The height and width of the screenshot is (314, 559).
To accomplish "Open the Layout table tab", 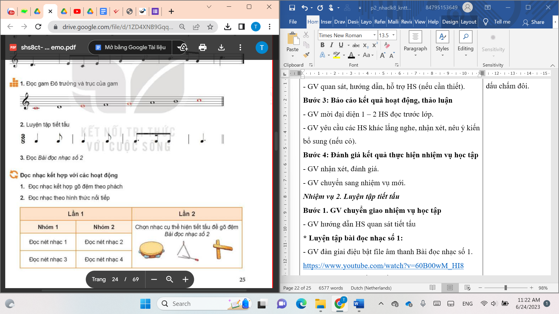I will tap(468, 22).
